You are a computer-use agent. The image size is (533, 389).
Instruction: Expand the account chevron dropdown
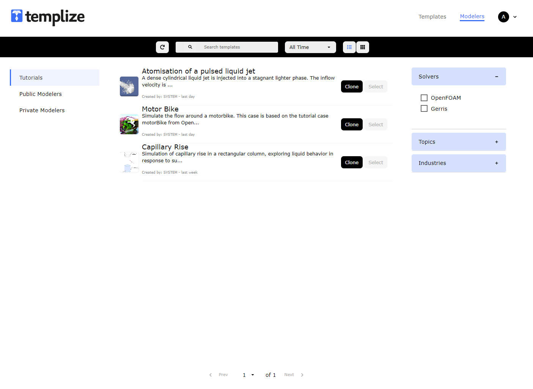515,17
